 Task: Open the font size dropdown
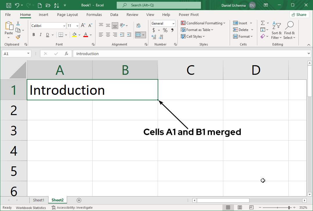coord(77,26)
